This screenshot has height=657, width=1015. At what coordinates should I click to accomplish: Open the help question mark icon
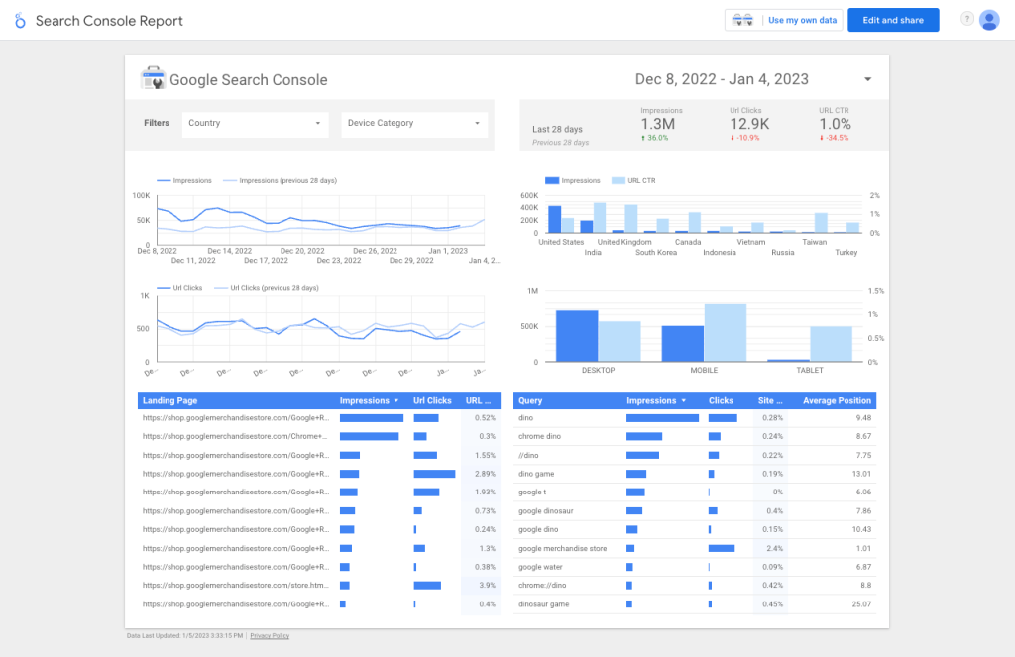pyautogui.click(x=966, y=19)
